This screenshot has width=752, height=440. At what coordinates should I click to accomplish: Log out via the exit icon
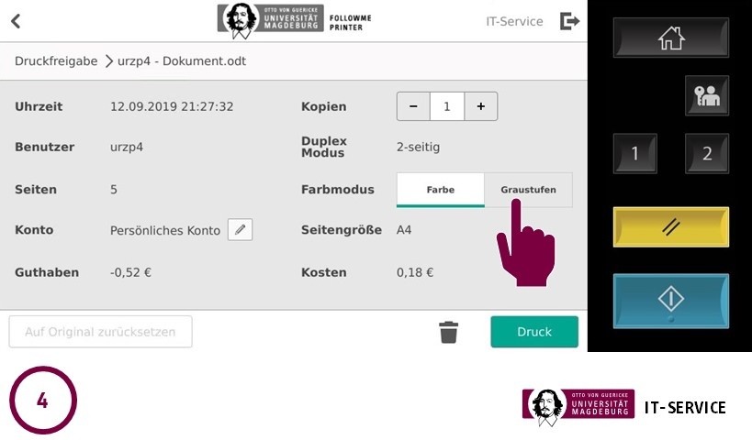click(x=570, y=21)
